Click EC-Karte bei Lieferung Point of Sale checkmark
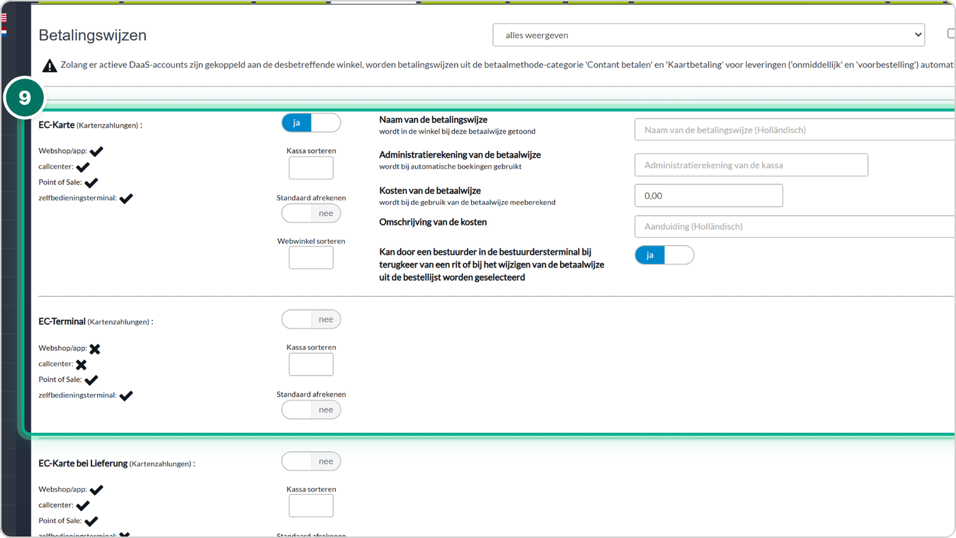The width and height of the screenshot is (956, 538). coord(91,522)
